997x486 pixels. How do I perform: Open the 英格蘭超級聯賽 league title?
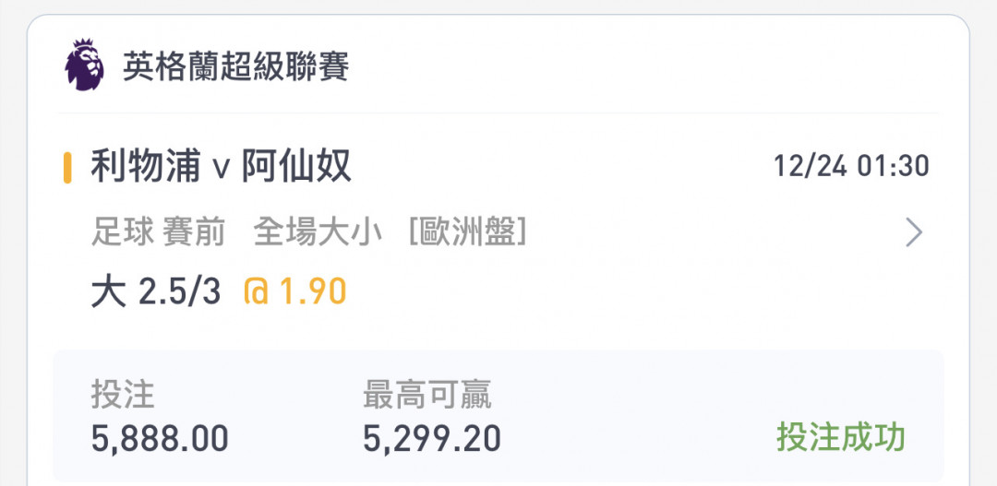coord(235,66)
